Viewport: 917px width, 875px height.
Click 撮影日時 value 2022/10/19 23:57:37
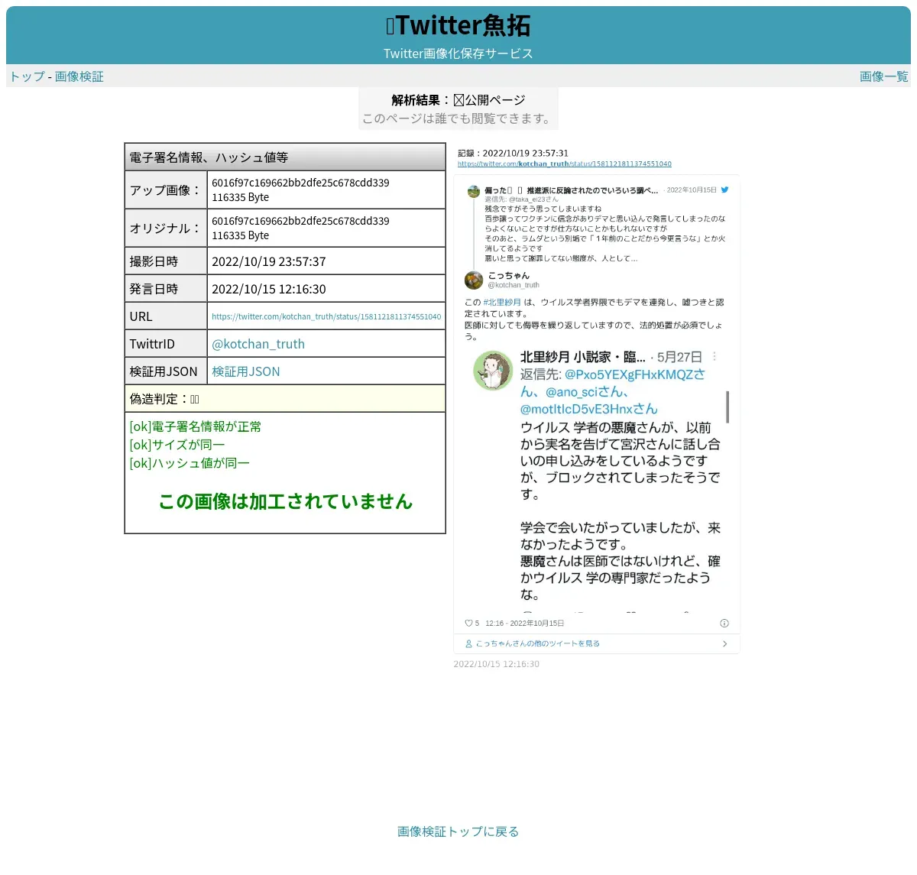coord(269,261)
